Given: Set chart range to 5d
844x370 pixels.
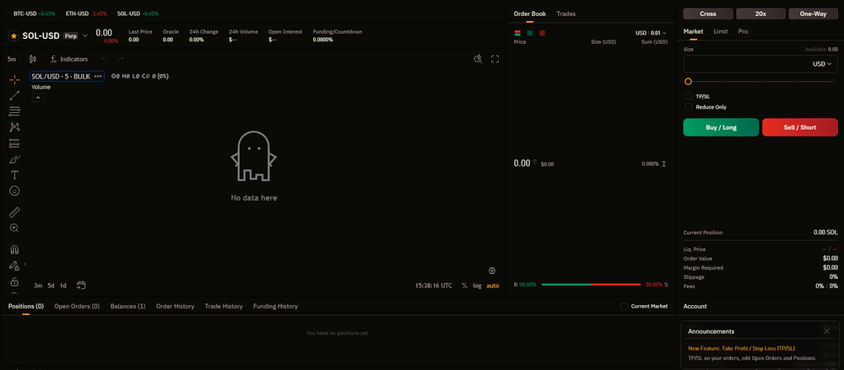Looking at the screenshot, I should (x=51, y=286).
